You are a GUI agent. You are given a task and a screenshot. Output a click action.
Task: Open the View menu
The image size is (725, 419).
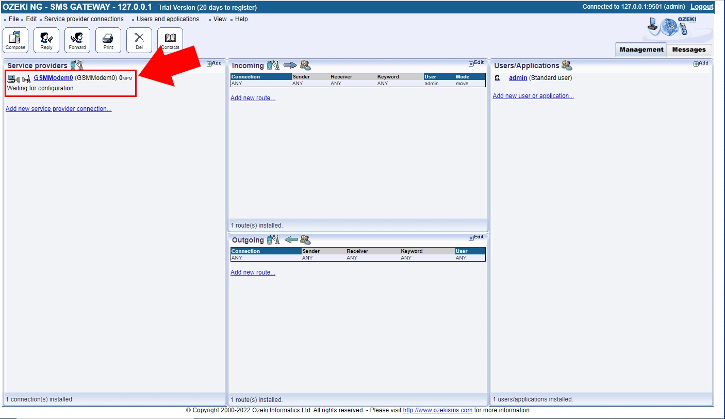tap(220, 19)
